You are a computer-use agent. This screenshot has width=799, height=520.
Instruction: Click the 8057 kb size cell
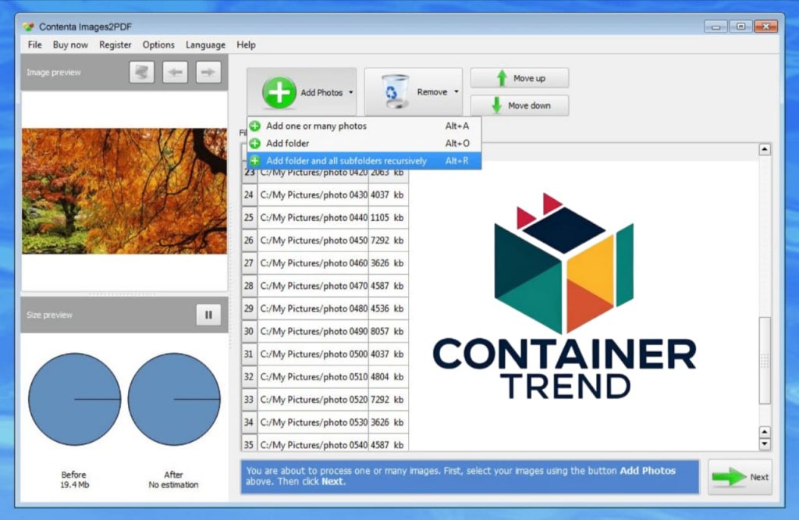pyautogui.click(x=389, y=331)
